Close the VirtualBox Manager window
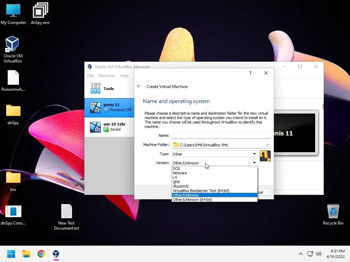 (315, 67)
